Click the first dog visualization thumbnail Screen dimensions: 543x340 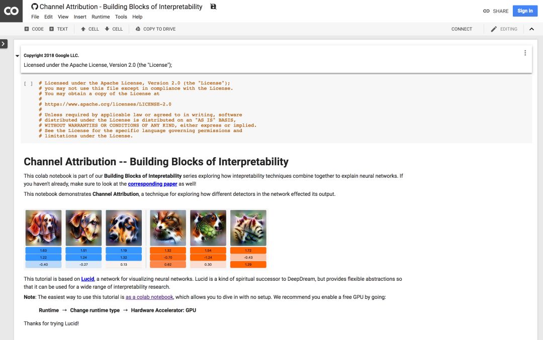point(43,228)
